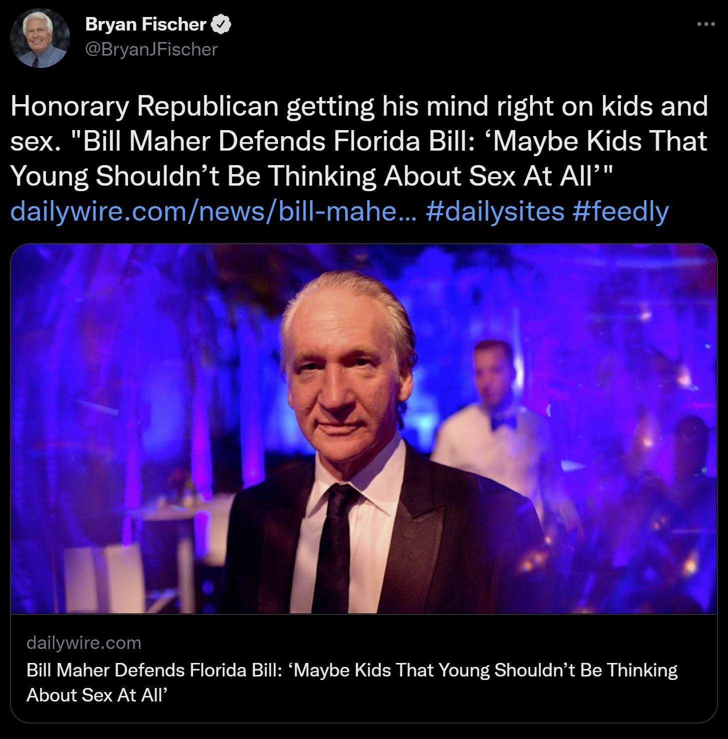This screenshot has width=728, height=739.
Task: Open the #dailysites hashtag
Action: [495, 211]
